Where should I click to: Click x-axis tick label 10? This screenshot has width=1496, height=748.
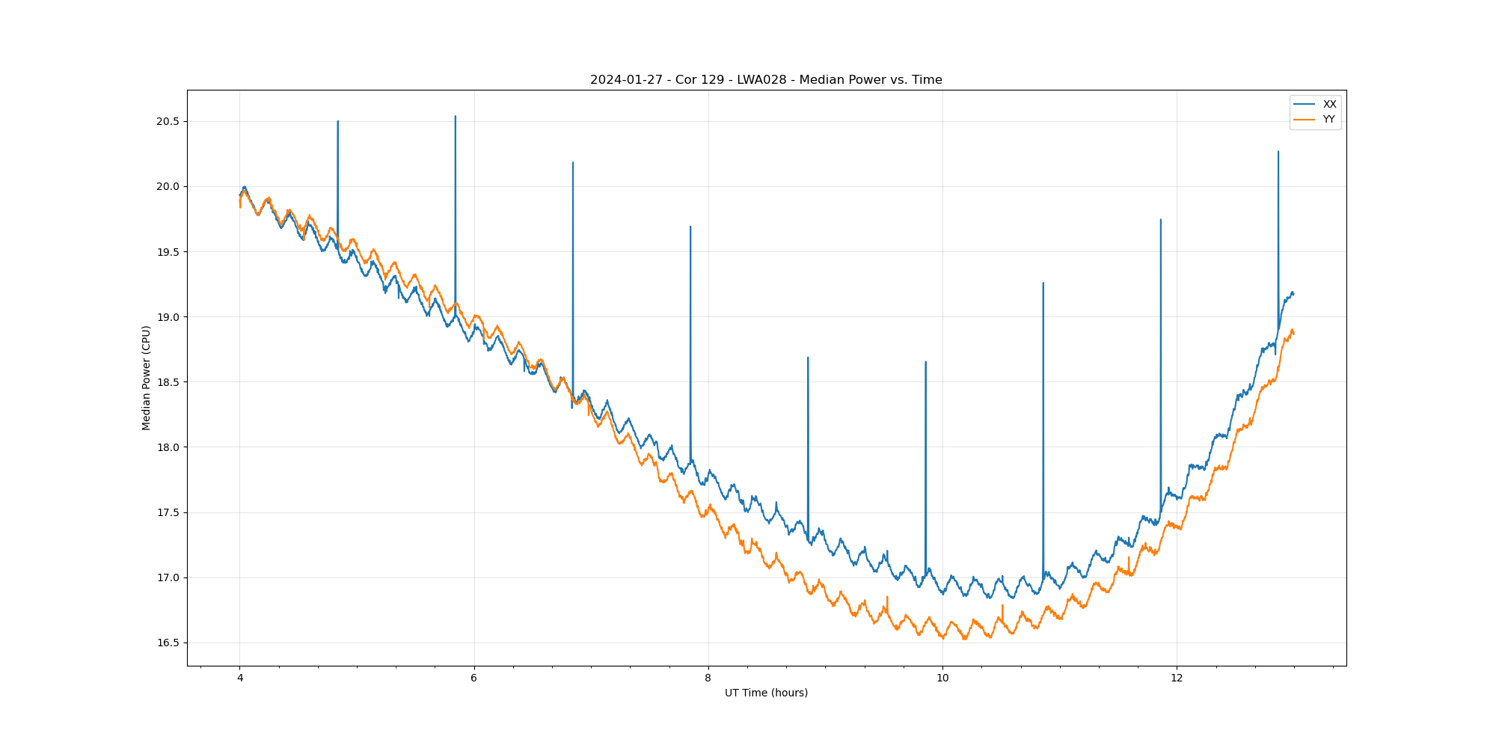point(942,678)
